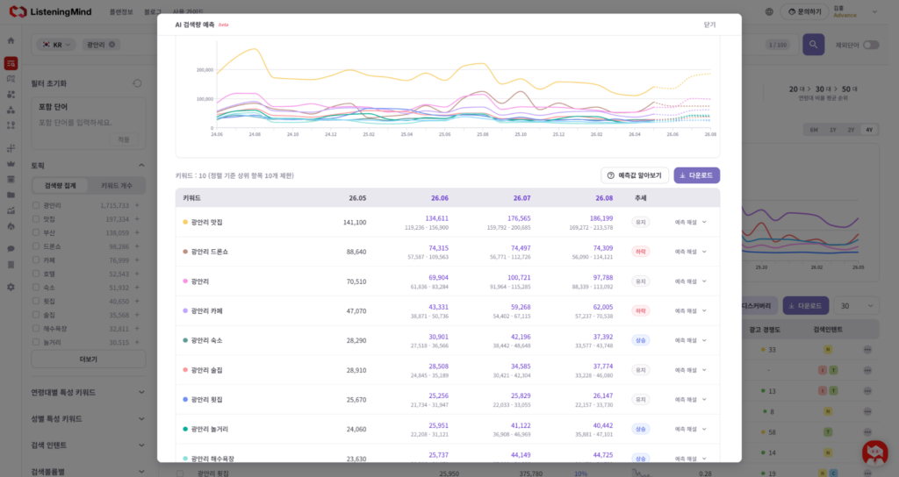Viewport: 899px width, 477px height.
Task: Toggle the 제외단어 switch
Action: click(x=871, y=45)
